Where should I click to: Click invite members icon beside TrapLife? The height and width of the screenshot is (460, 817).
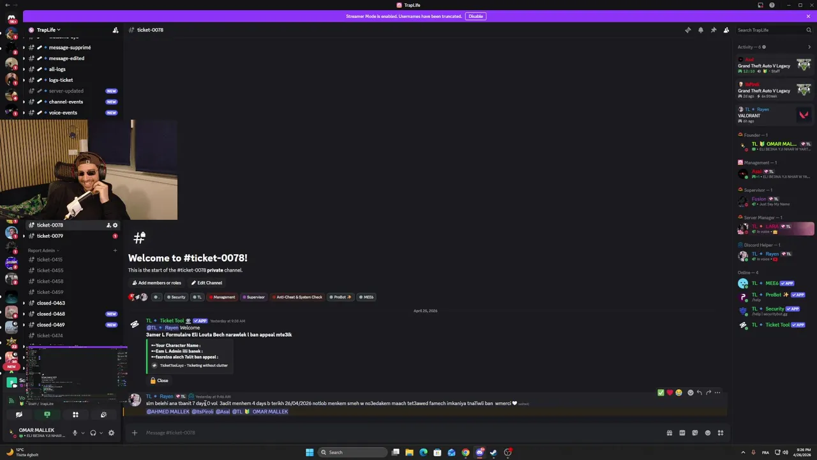pos(116,30)
